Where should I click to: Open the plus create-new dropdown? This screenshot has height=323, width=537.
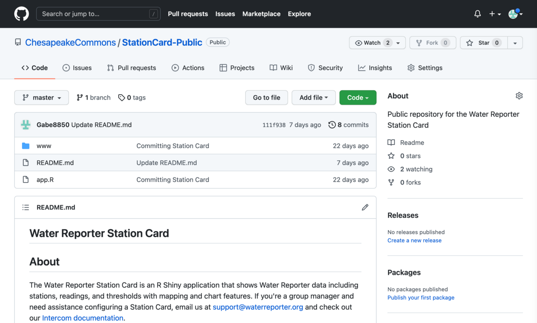495,14
